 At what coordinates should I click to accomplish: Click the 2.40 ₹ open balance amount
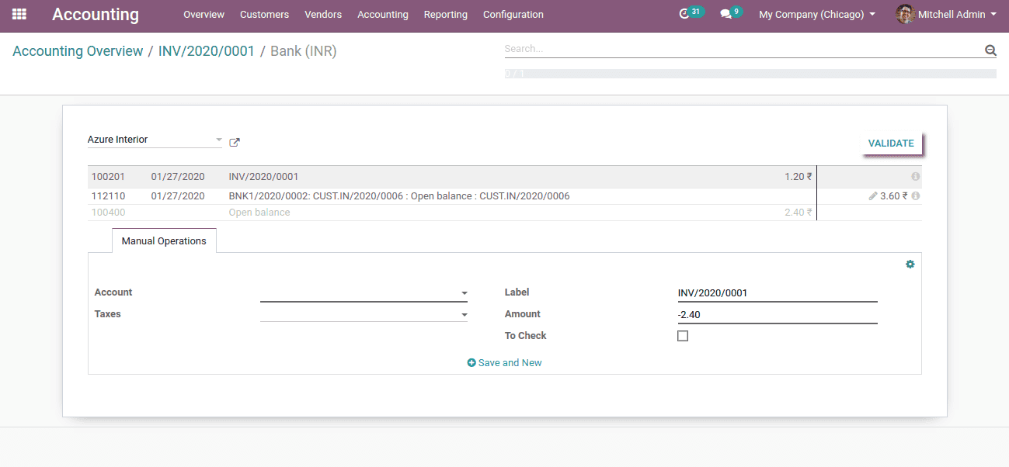coord(799,213)
